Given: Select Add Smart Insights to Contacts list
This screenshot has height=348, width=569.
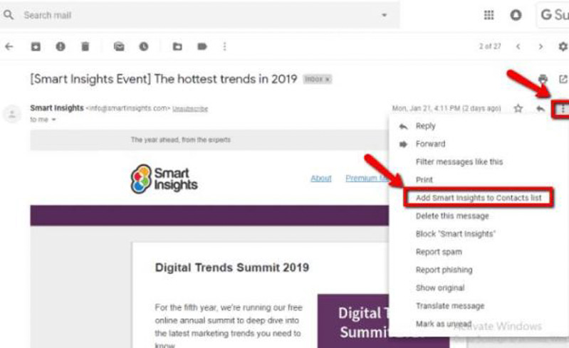Looking at the screenshot, I should click(x=479, y=198).
